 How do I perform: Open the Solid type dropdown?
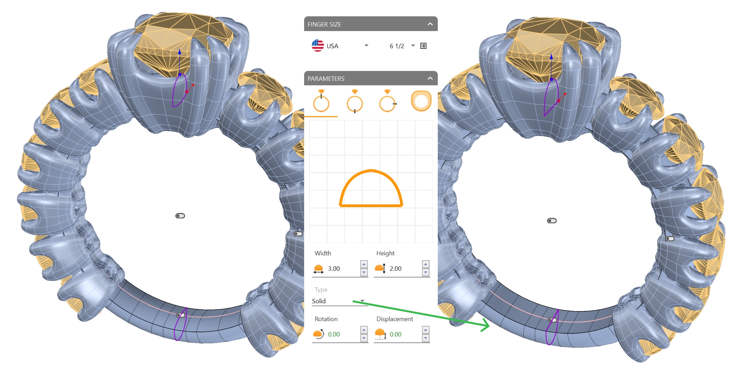point(362,301)
